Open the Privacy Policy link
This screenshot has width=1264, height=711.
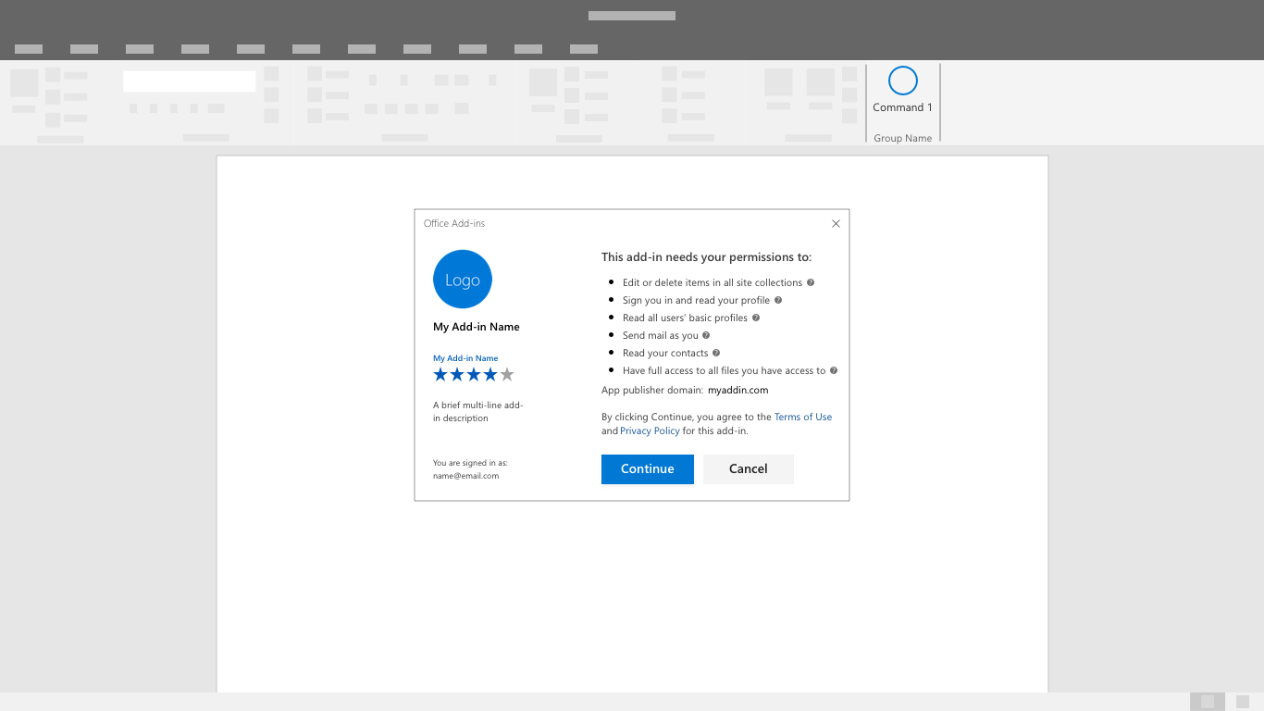point(650,430)
